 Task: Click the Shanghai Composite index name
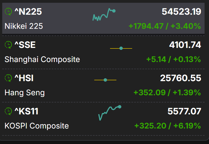point(42,59)
